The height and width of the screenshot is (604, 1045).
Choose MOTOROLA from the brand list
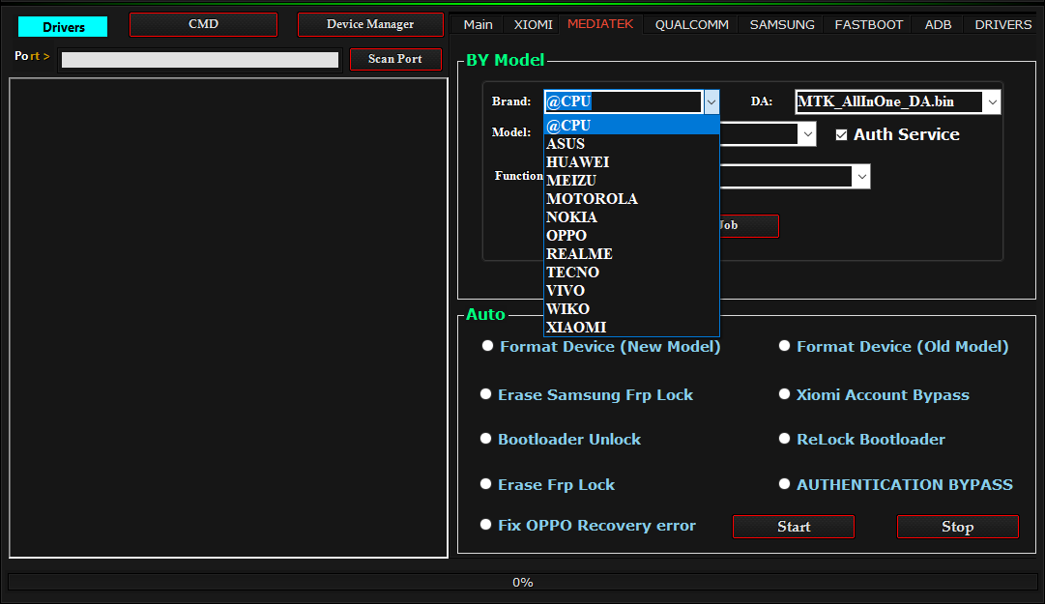point(632,198)
